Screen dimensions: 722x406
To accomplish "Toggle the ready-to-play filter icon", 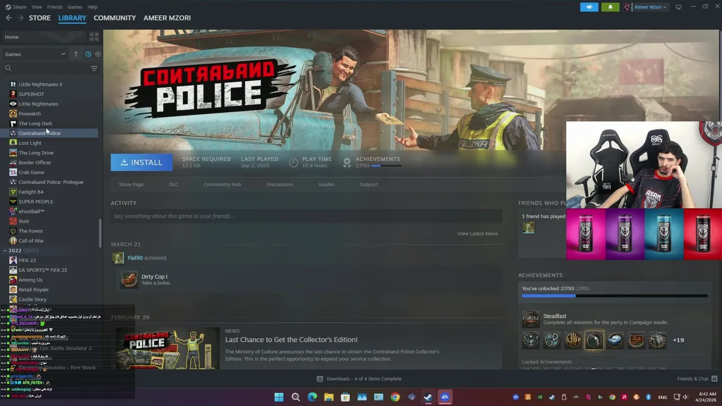I will [x=98, y=54].
